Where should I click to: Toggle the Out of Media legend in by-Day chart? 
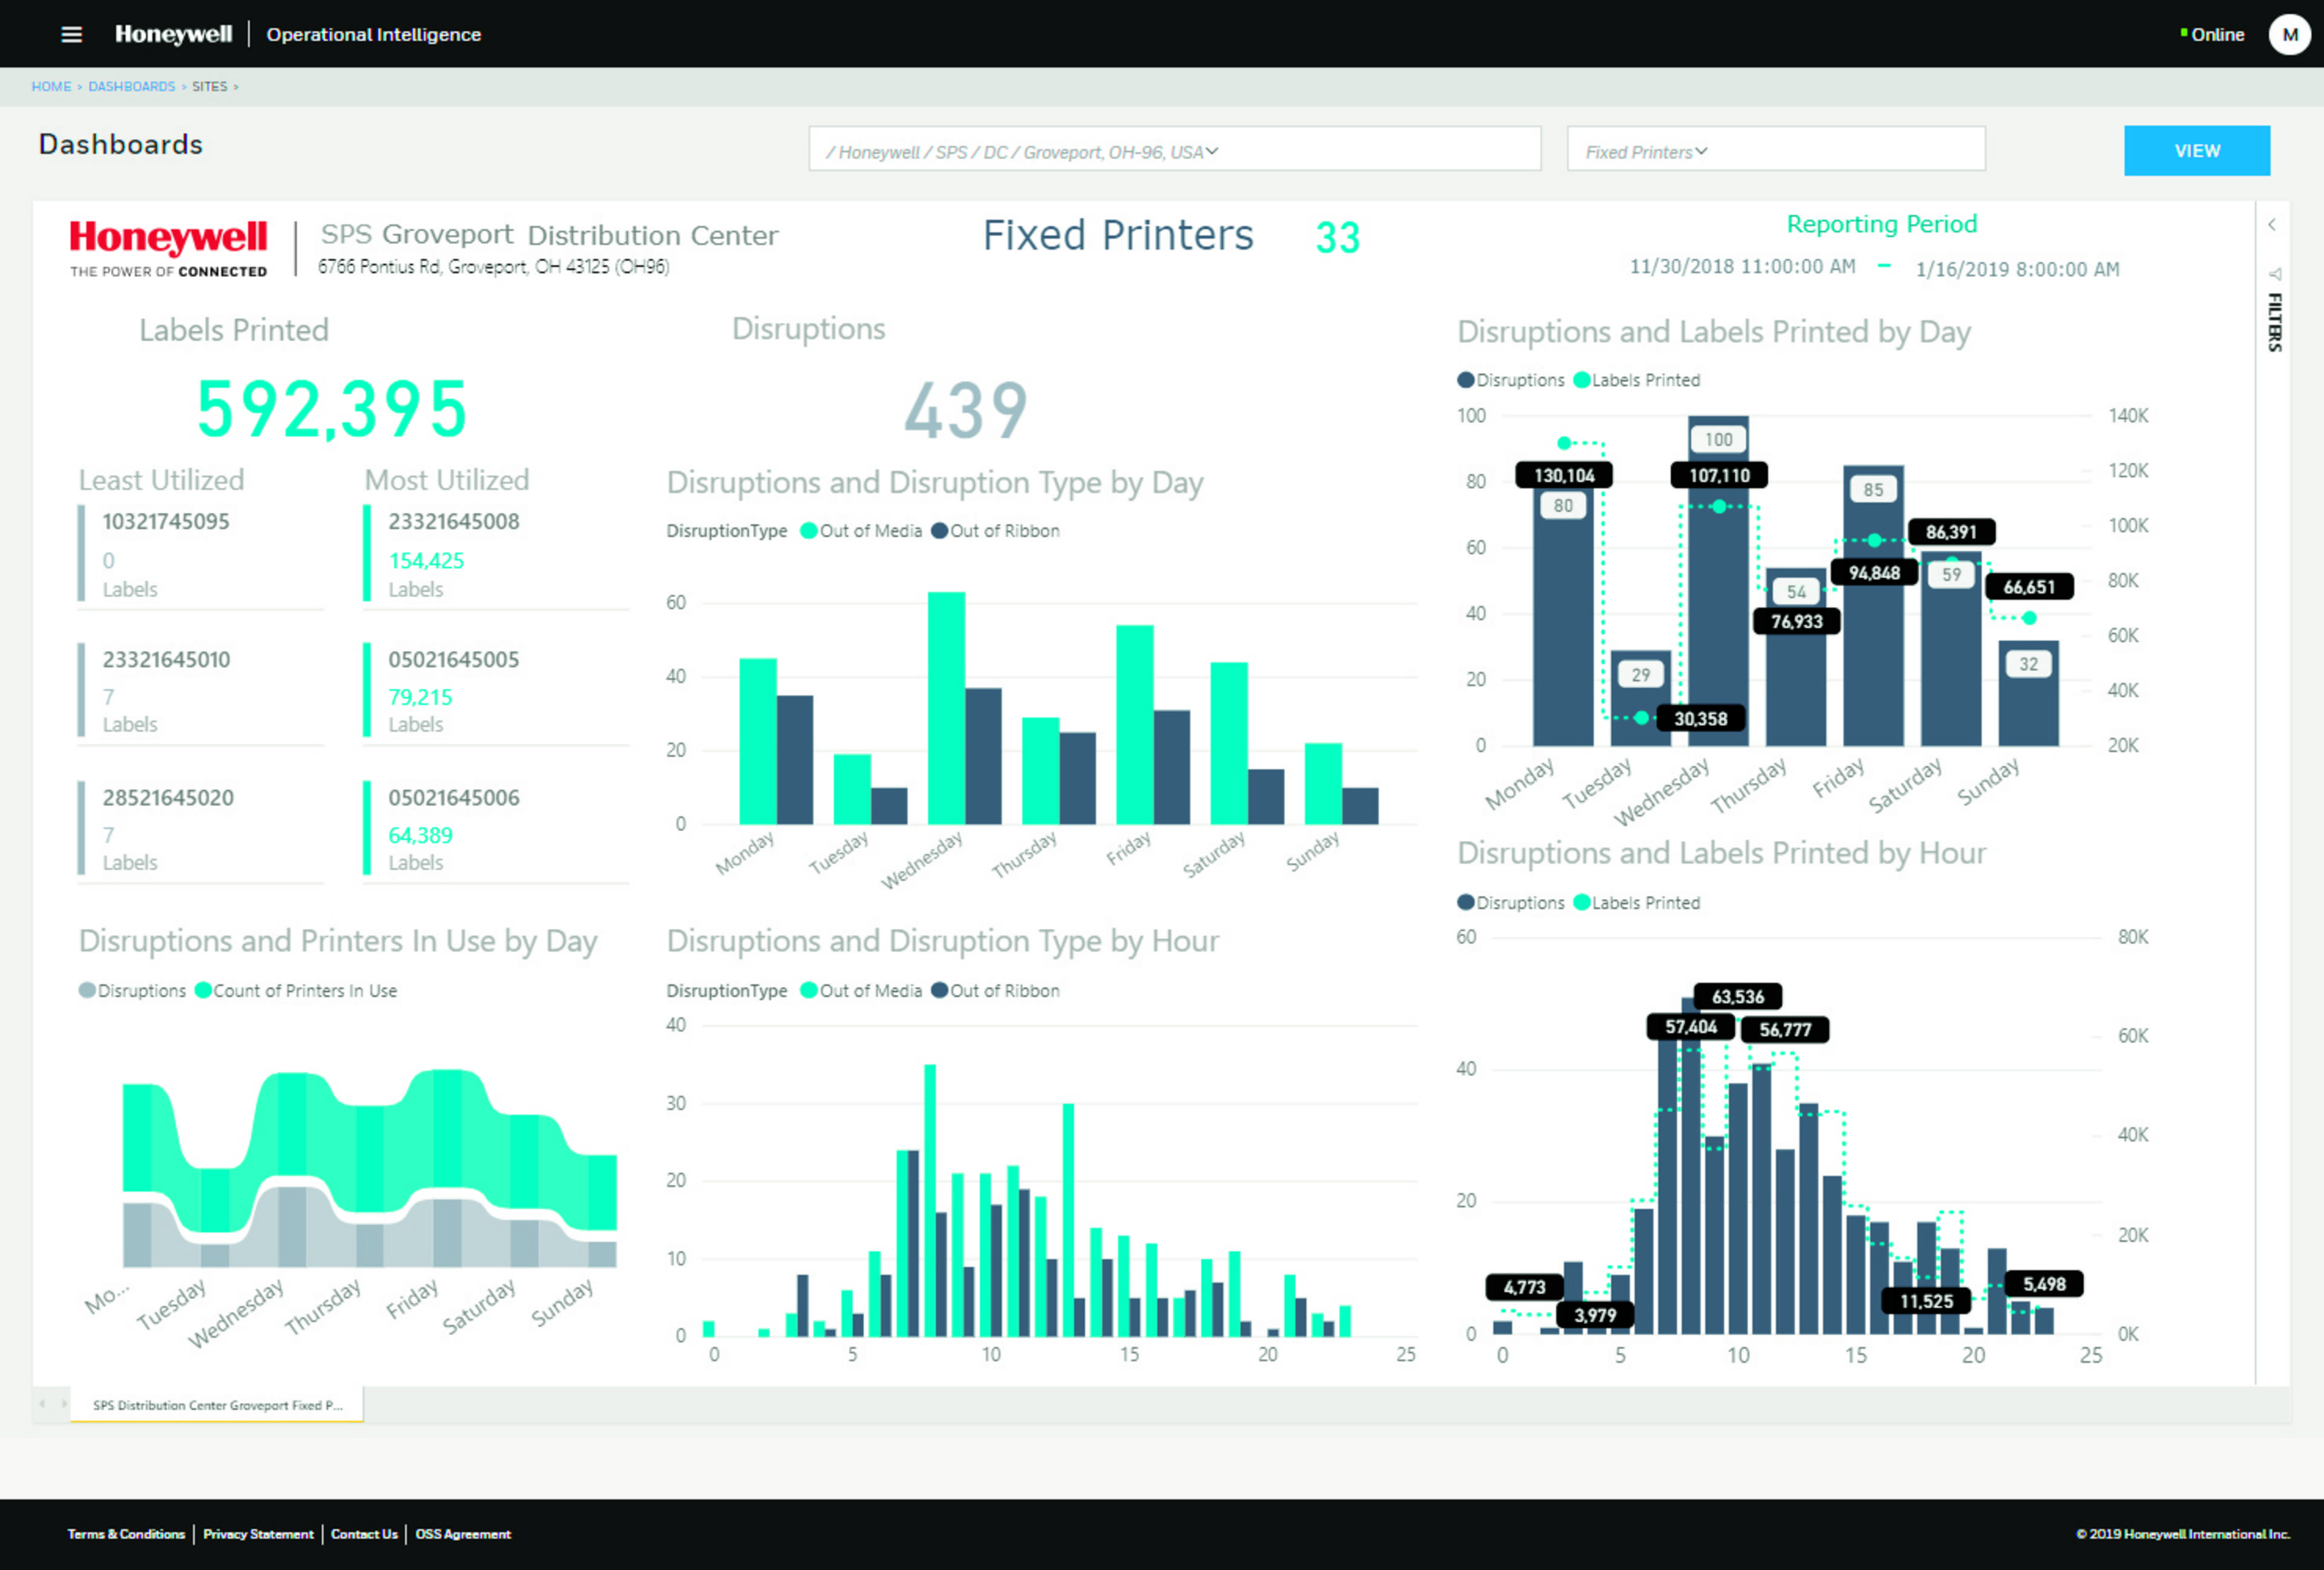(861, 531)
